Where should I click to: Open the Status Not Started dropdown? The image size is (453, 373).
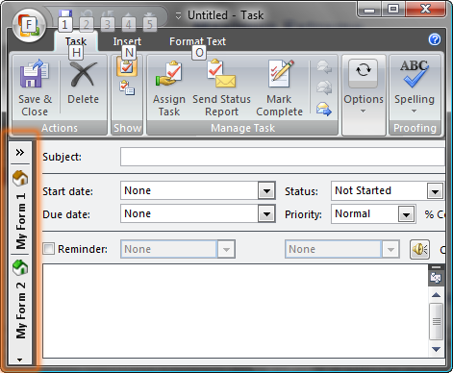click(435, 191)
